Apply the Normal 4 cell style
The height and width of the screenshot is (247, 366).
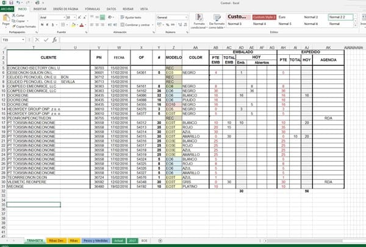[x=260, y=24]
